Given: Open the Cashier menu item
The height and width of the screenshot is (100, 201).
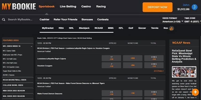Looking at the screenshot, I should [44, 19].
